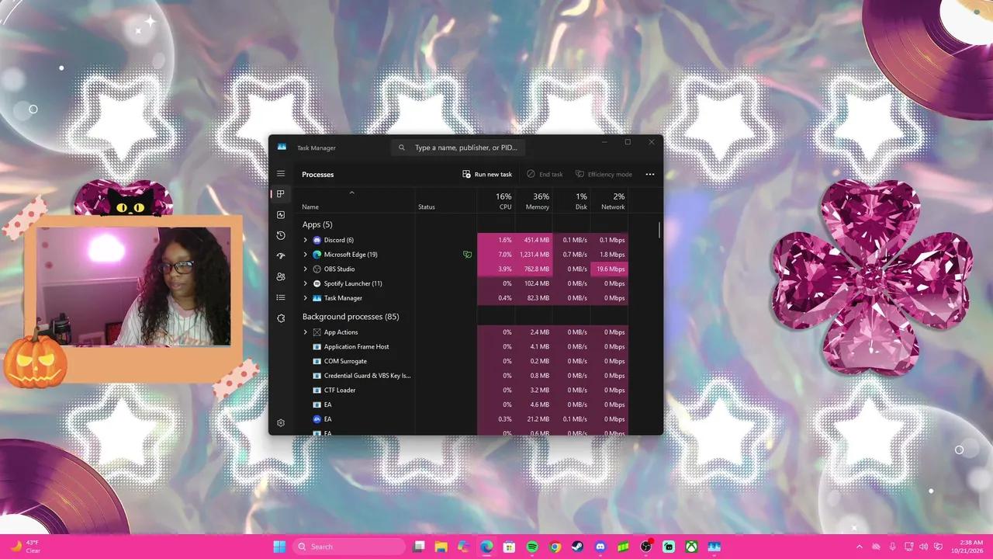
Task: Expand the OBS Studio process group
Action: [306, 269]
